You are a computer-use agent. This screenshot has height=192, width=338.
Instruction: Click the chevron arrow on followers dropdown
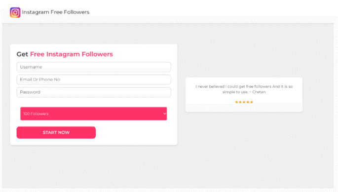click(x=164, y=114)
